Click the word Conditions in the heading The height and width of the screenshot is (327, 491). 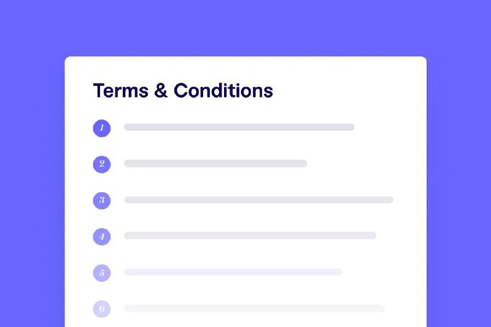point(223,90)
